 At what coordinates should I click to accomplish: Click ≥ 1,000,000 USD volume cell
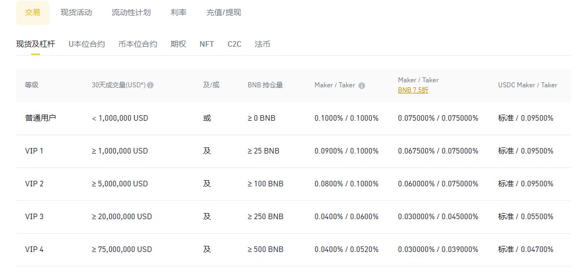point(120,151)
